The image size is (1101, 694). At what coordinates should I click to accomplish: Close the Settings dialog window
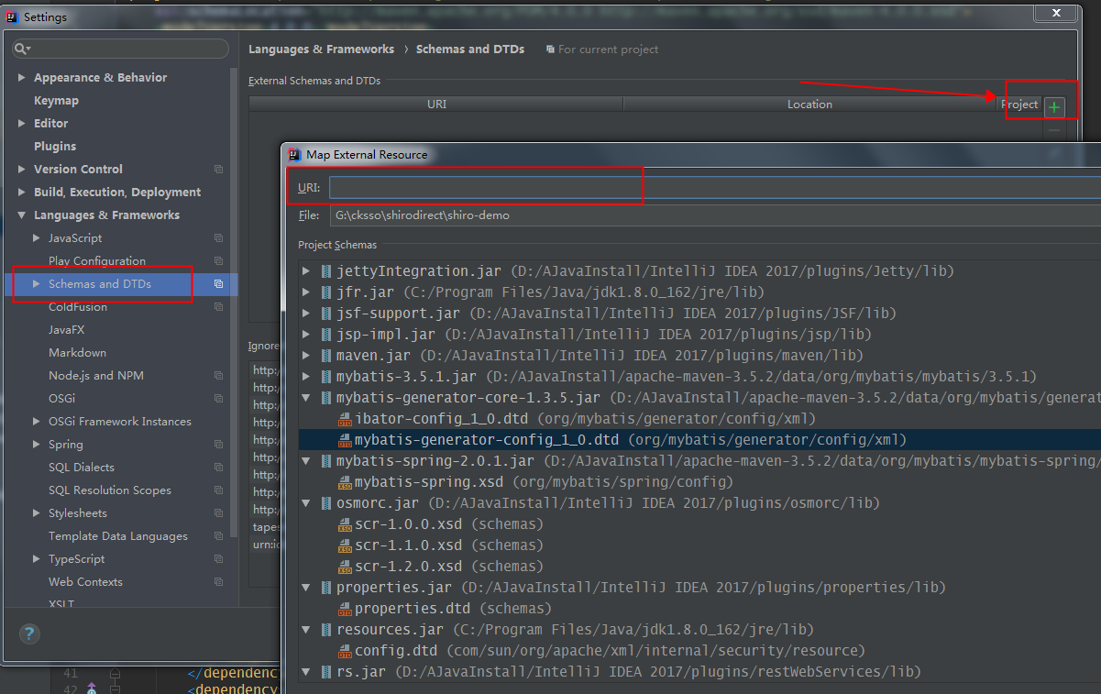pos(1057,13)
